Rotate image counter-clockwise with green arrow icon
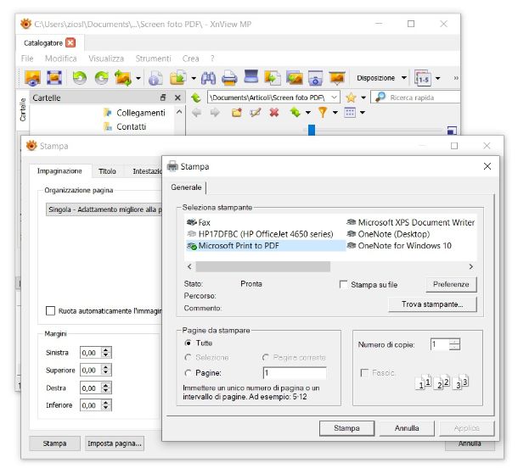Image resolution: width=518 pixels, height=474 pixels. (80, 78)
